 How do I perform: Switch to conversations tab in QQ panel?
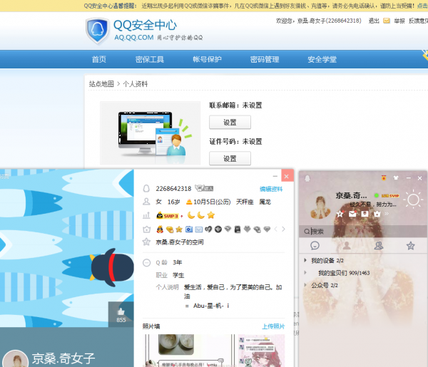tap(315, 245)
